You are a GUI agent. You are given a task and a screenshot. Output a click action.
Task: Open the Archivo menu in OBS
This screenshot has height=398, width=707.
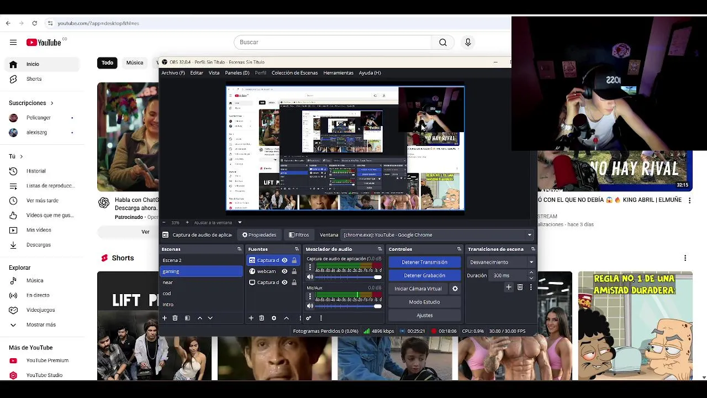(173, 73)
